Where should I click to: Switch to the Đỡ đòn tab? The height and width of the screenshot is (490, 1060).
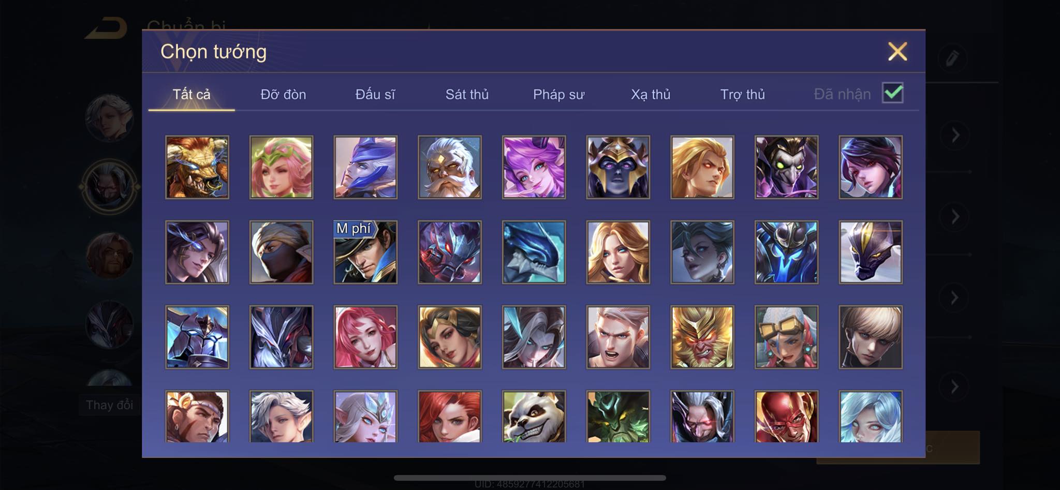283,94
